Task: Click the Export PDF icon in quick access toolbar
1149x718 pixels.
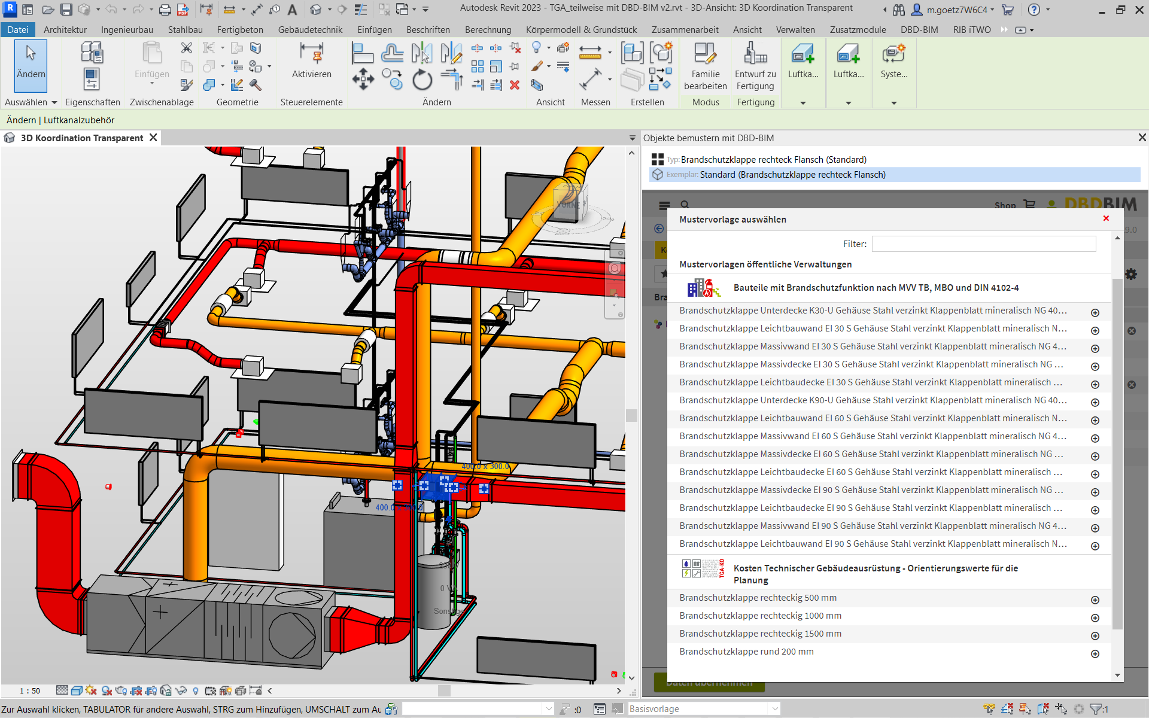Action: click(x=183, y=10)
